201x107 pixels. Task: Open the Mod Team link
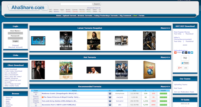pyautogui.click(x=178, y=88)
